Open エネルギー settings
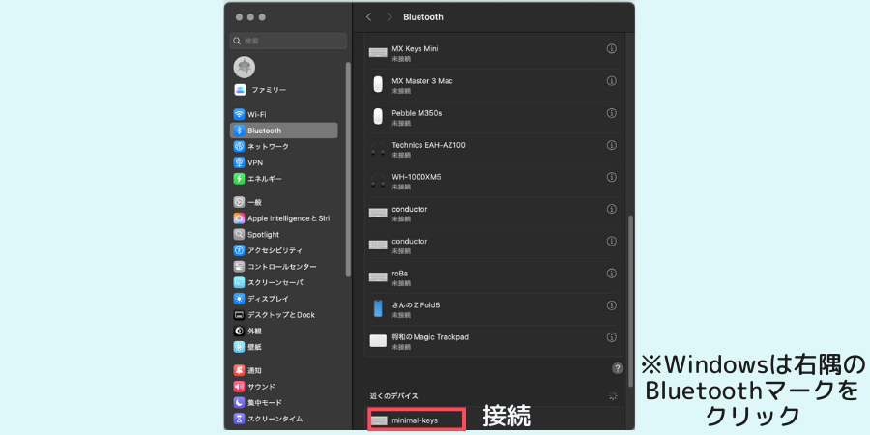 pos(284,179)
